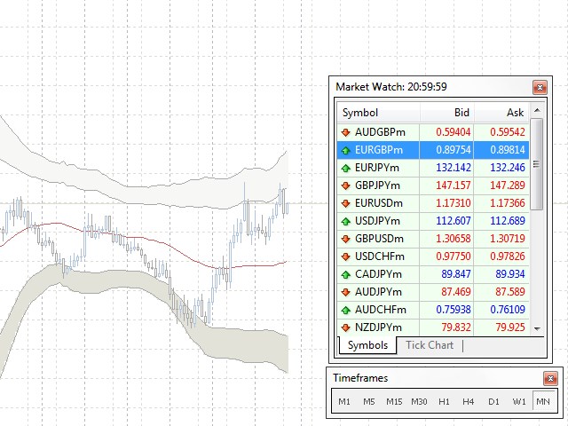Click the red down arrow beside AUDGBPm
The image size is (568, 426).
(x=345, y=132)
